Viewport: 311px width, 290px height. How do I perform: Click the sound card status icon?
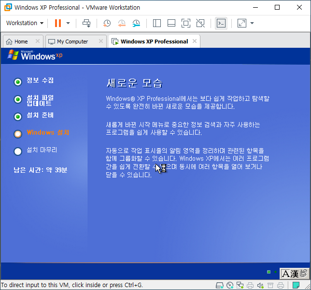coord(260,285)
